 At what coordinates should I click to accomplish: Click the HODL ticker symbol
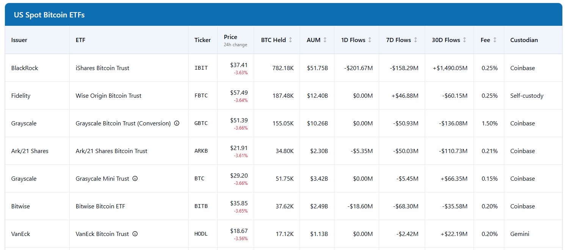click(x=201, y=234)
